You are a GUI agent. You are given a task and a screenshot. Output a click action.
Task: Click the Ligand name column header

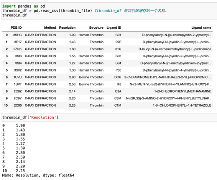(201, 28)
